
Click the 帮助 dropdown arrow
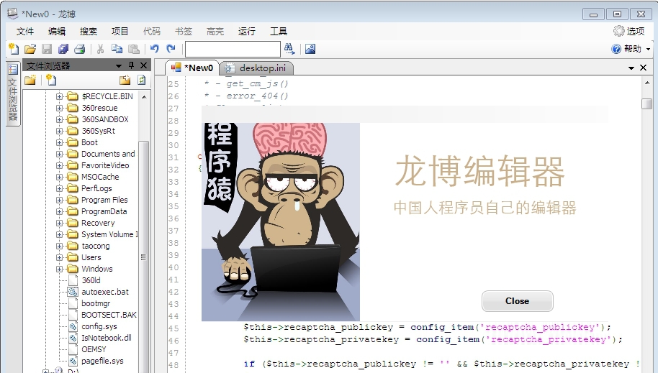tap(649, 49)
